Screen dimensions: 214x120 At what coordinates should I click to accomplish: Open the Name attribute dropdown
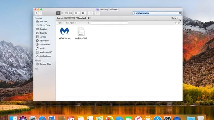pos(62,23)
